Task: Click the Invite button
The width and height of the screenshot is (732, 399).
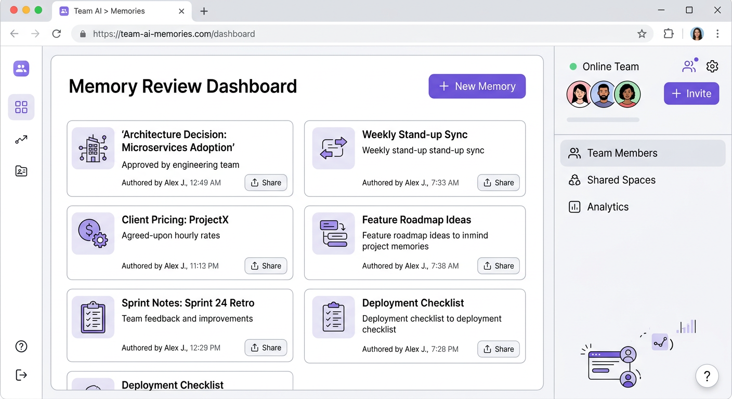Action: click(x=691, y=94)
